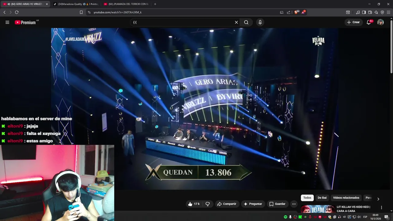Image resolution: width=393 pixels, height=221 pixels.
Task: Clear the search box with X icon
Action: 236,22
